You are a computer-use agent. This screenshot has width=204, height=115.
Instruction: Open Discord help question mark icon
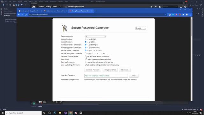(185, 7)
